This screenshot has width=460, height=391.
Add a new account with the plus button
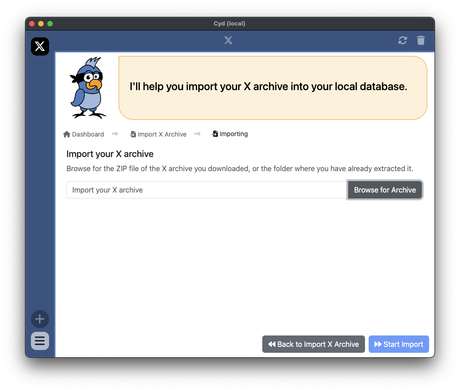coord(40,319)
